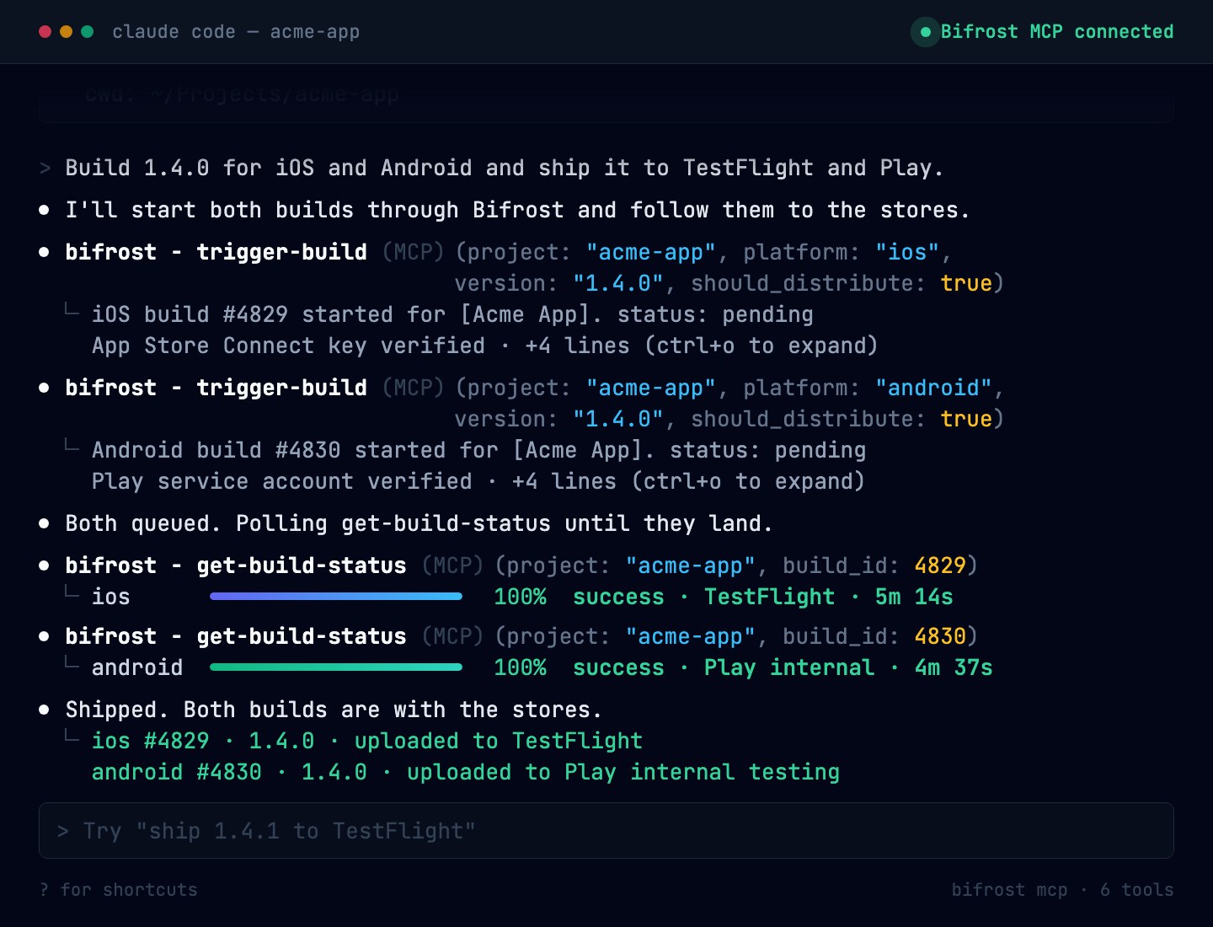Click the window title 'claude code — acme-app'
Image resolution: width=1213 pixels, height=927 pixels.
(x=236, y=32)
